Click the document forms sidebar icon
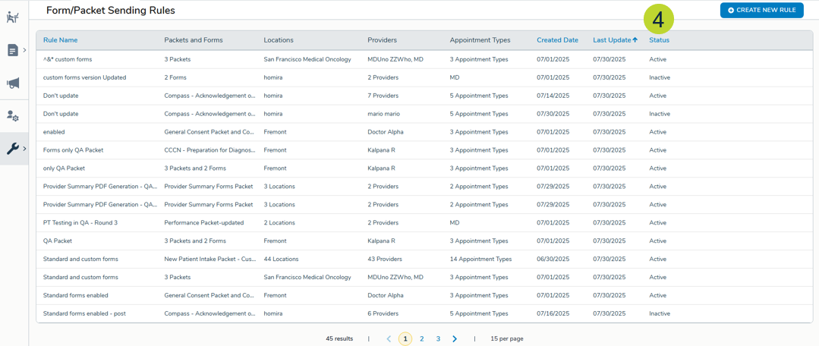This screenshot has width=819, height=346. click(x=12, y=50)
